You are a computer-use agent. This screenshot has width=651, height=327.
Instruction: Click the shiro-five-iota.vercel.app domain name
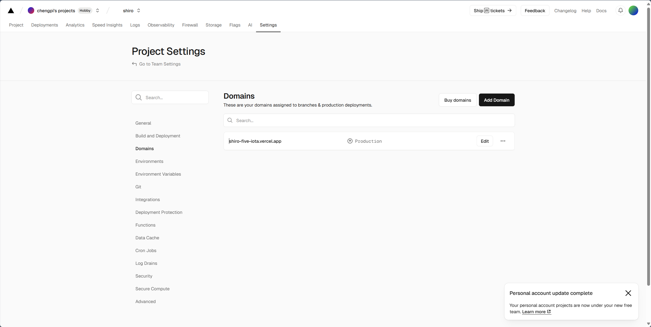point(255,141)
